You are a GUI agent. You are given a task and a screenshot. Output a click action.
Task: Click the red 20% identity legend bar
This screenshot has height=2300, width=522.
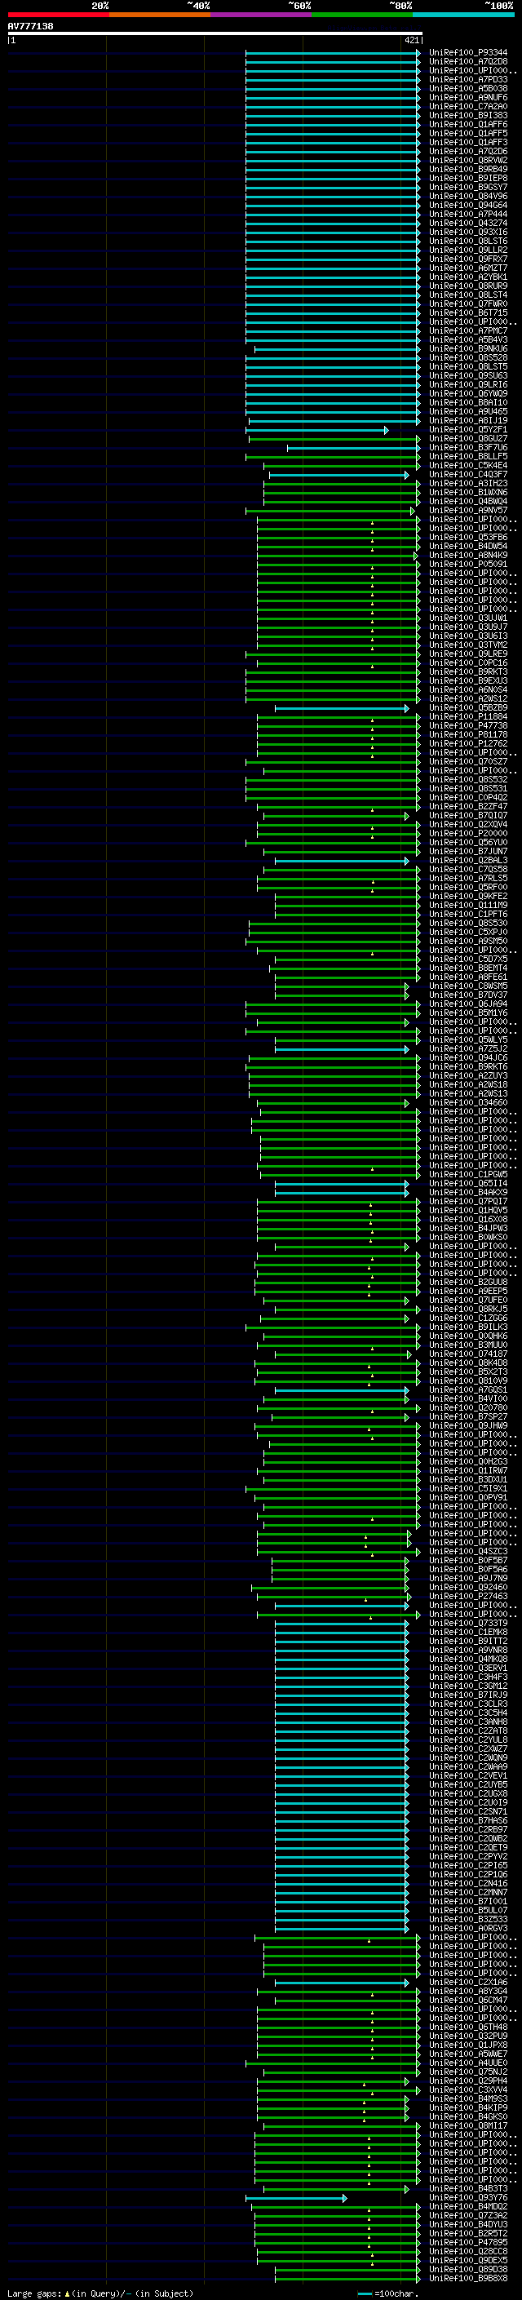point(58,15)
